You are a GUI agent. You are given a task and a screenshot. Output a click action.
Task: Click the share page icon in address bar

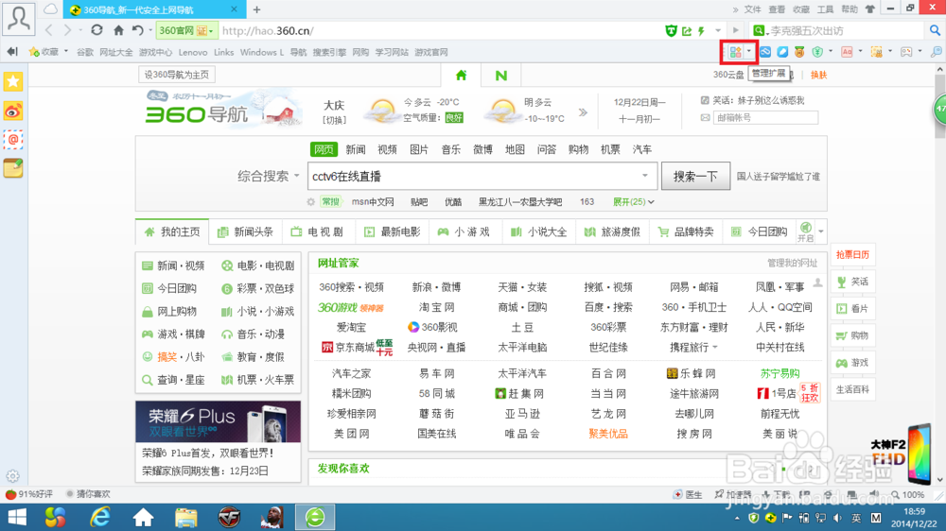click(687, 31)
